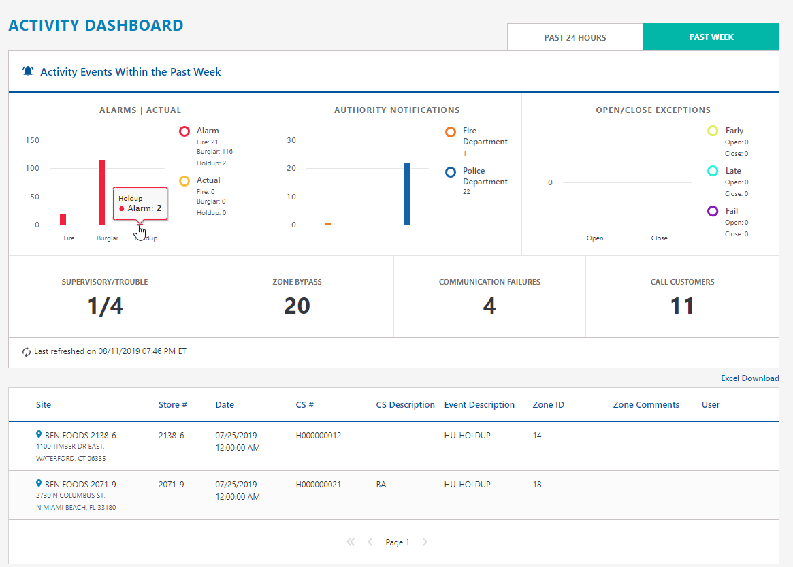Toggle the Early exceptions legend circle
The image size is (793, 567).
(x=713, y=131)
